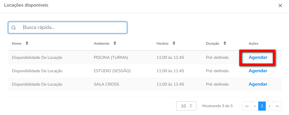Click the search magnifier icon
This screenshot has height=115, width=289.
pos(14,28)
